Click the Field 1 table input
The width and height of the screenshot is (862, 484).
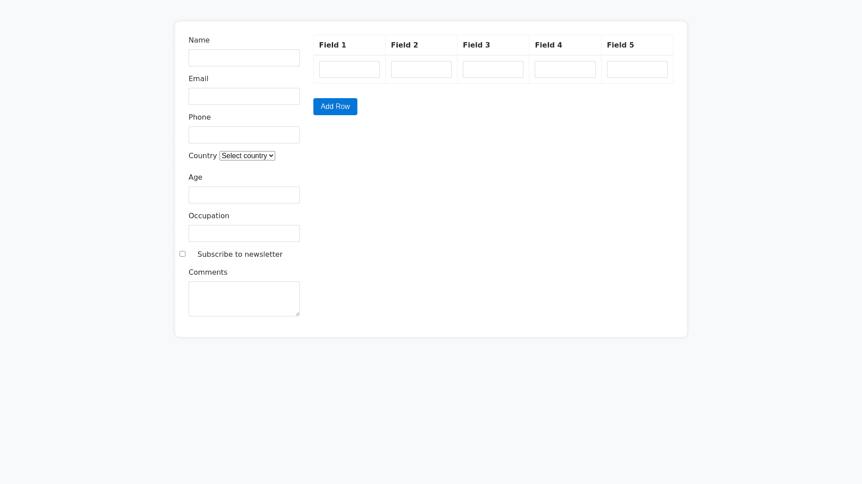pos(349,69)
